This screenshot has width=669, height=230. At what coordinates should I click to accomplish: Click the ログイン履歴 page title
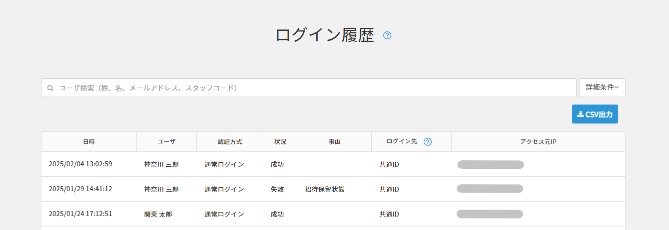click(325, 35)
